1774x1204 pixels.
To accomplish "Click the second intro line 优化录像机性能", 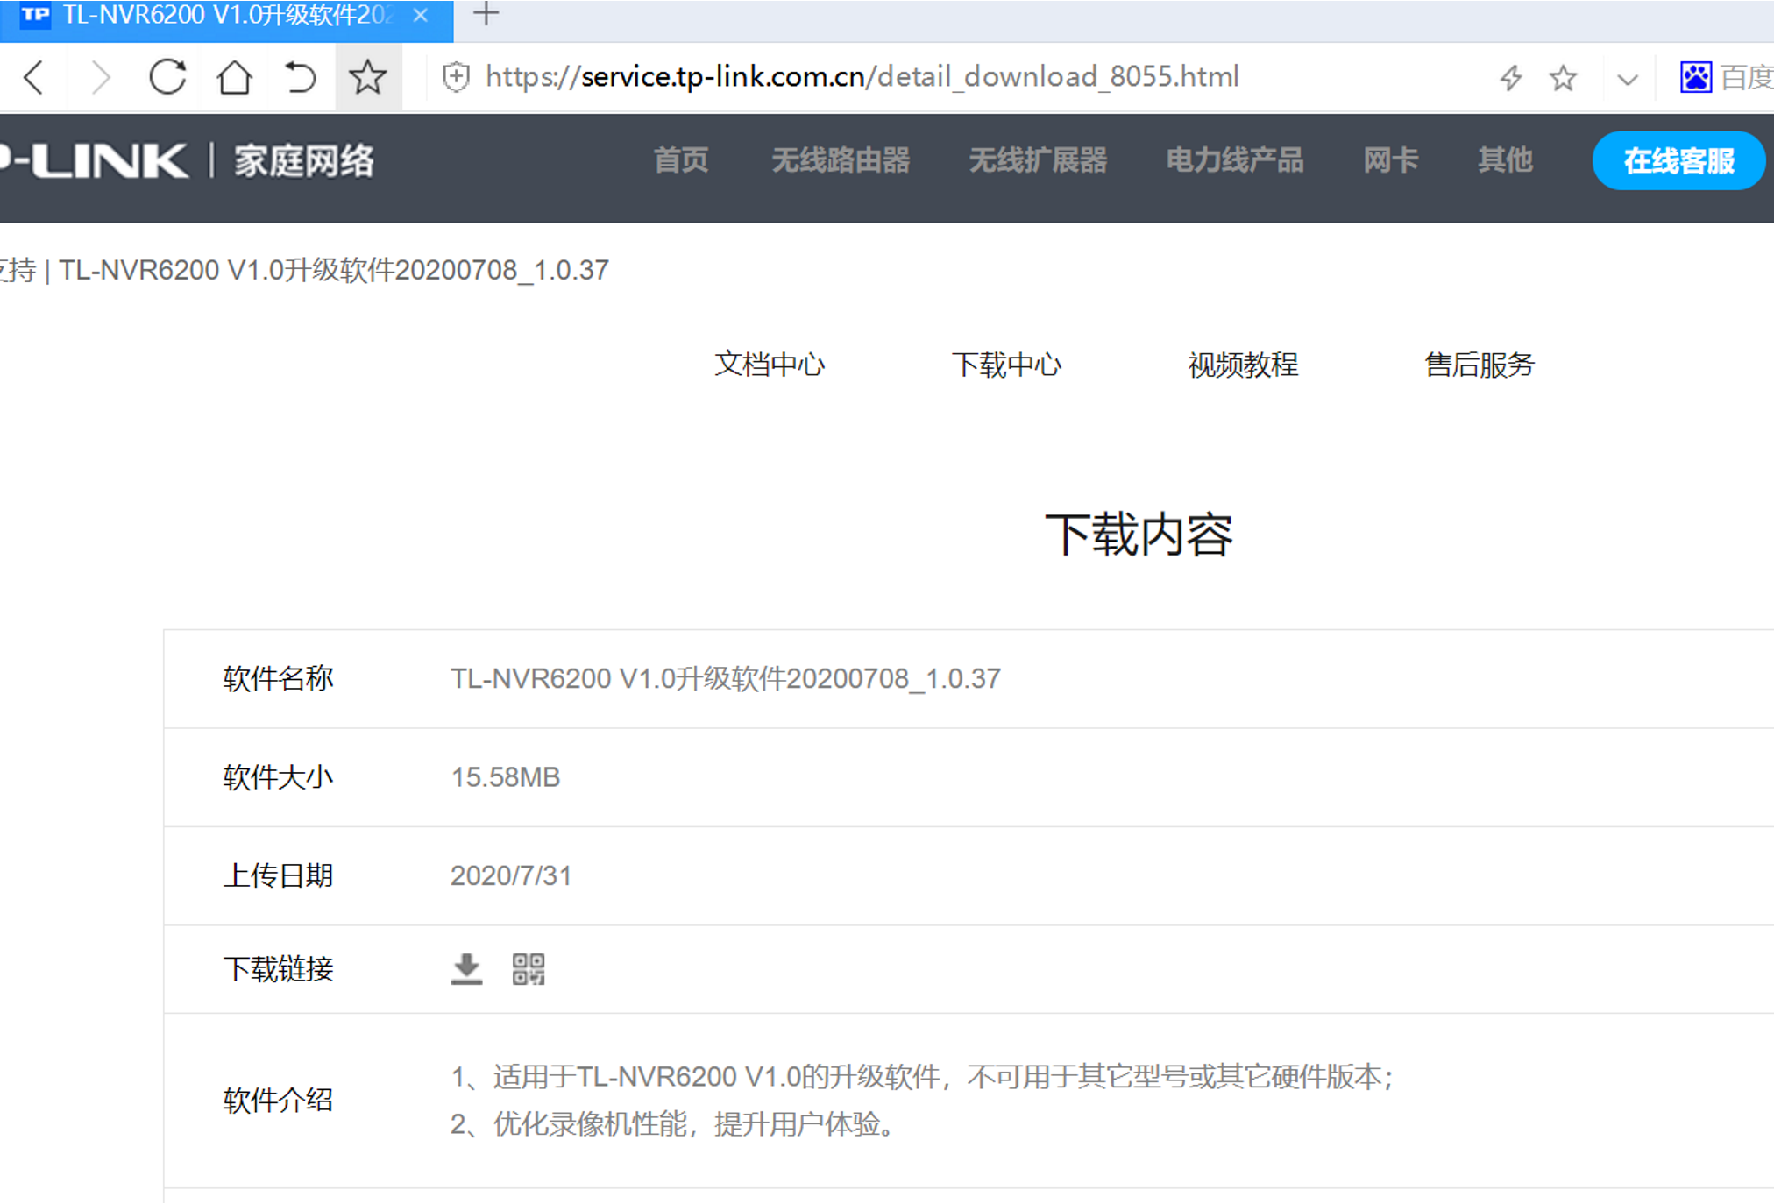I will pyautogui.click(x=673, y=1124).
